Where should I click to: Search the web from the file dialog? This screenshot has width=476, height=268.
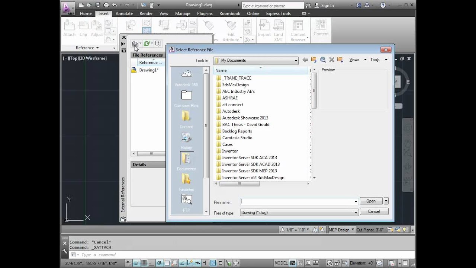point(323,60)
